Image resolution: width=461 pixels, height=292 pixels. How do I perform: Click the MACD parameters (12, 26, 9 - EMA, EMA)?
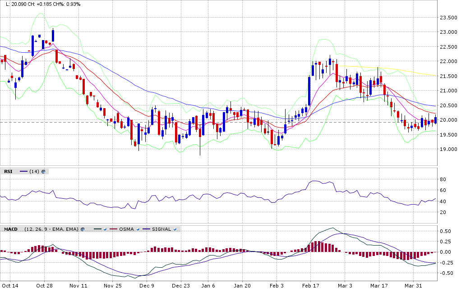[x=51, y=229]
